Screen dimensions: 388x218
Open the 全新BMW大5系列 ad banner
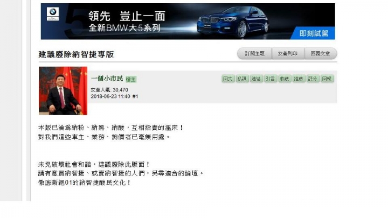(x=188, y=21)
